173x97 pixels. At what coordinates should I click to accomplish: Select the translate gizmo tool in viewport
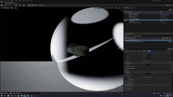click(97, 8)
